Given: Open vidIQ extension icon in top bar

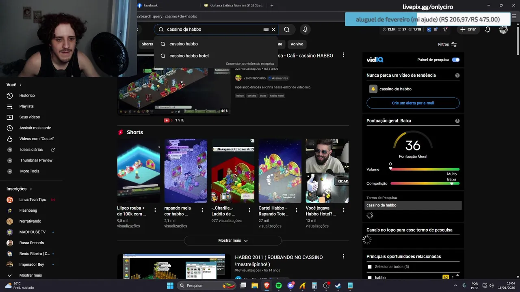Looking at the screenshot, I should tap(429, 30).
